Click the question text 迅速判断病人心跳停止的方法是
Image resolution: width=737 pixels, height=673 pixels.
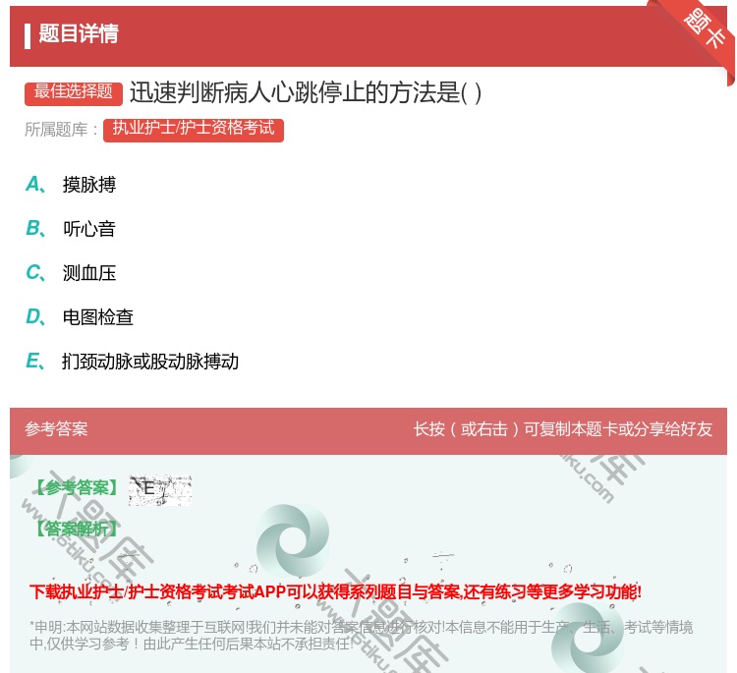pos(306,92)
